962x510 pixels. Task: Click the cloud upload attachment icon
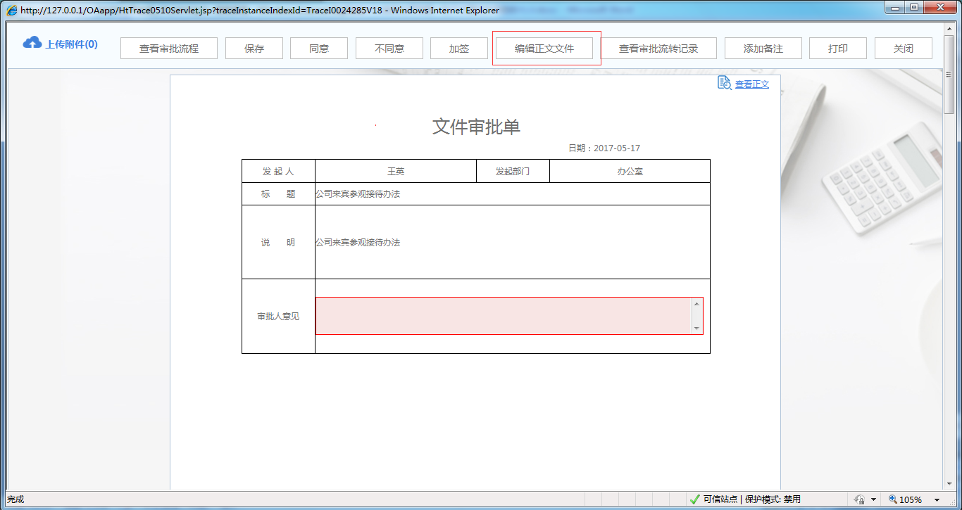[32, 44]
